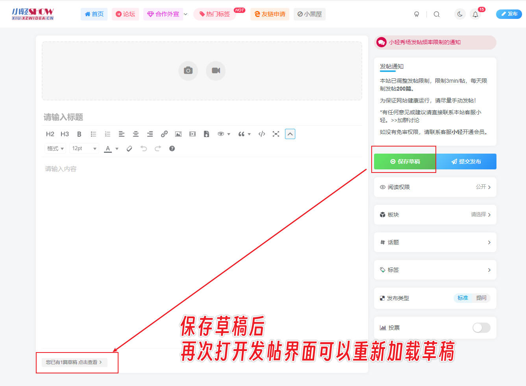Expand the 合作外宣 menu chevron
This screenshot has width=526, height=386.
coord(185,14)
